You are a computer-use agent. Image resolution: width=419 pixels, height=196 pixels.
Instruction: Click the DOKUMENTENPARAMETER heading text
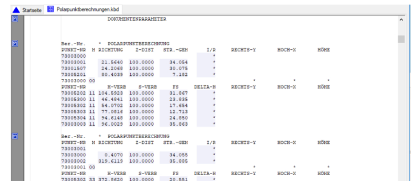click(x=136, y=19)
